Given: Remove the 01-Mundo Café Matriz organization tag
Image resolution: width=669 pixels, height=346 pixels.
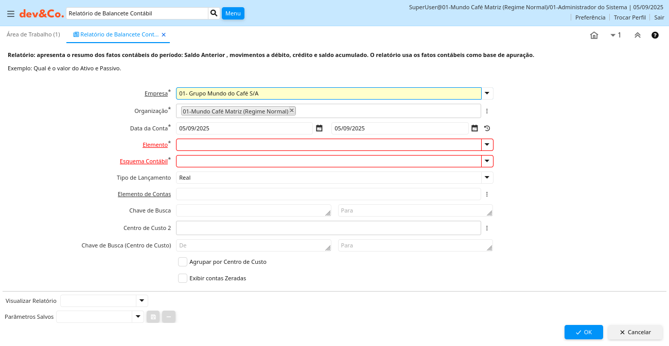Looking at the screenshot, I should point(292,110).
